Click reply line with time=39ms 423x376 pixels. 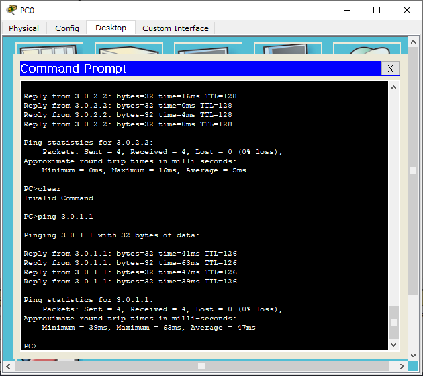[x=130, y=282]
